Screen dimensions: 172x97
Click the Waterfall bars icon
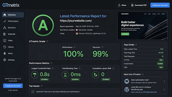[5, 34]
